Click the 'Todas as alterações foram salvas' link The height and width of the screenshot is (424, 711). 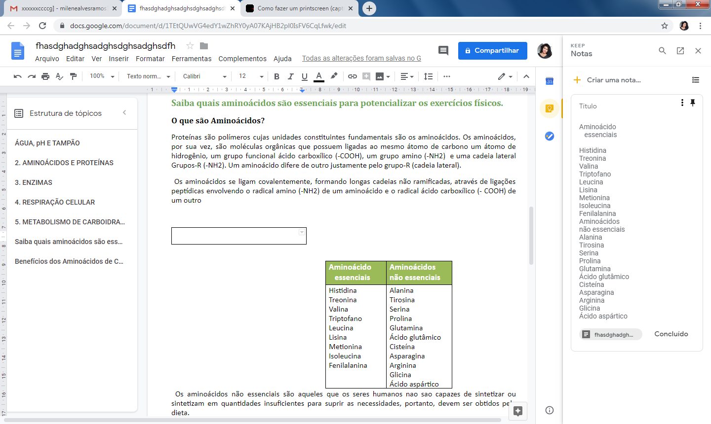(x=361, y=59)
